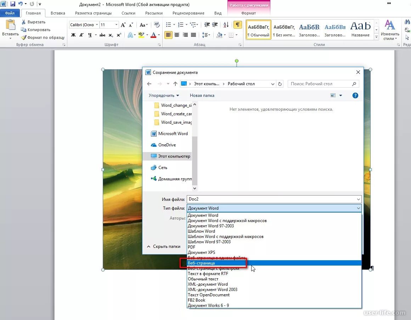Click Cut (Вырезать)
Viewport: 411px width, 320px height.
[x=34, y=22]
